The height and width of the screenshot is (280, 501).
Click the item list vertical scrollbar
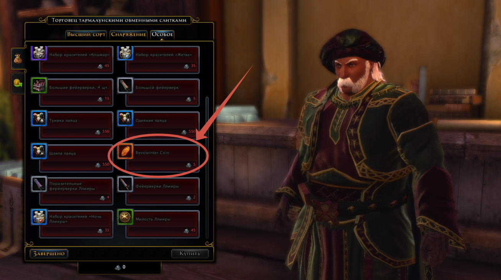coord(207,168)
